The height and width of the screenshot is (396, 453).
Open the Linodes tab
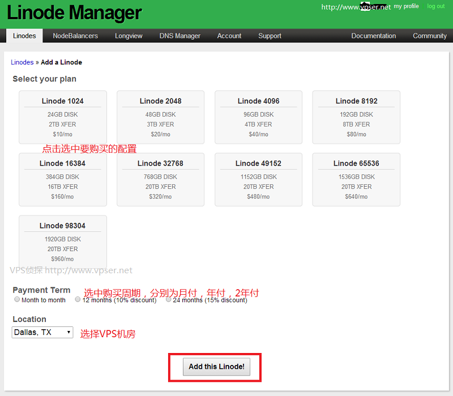pyautogui.click(x=24, y=36)
